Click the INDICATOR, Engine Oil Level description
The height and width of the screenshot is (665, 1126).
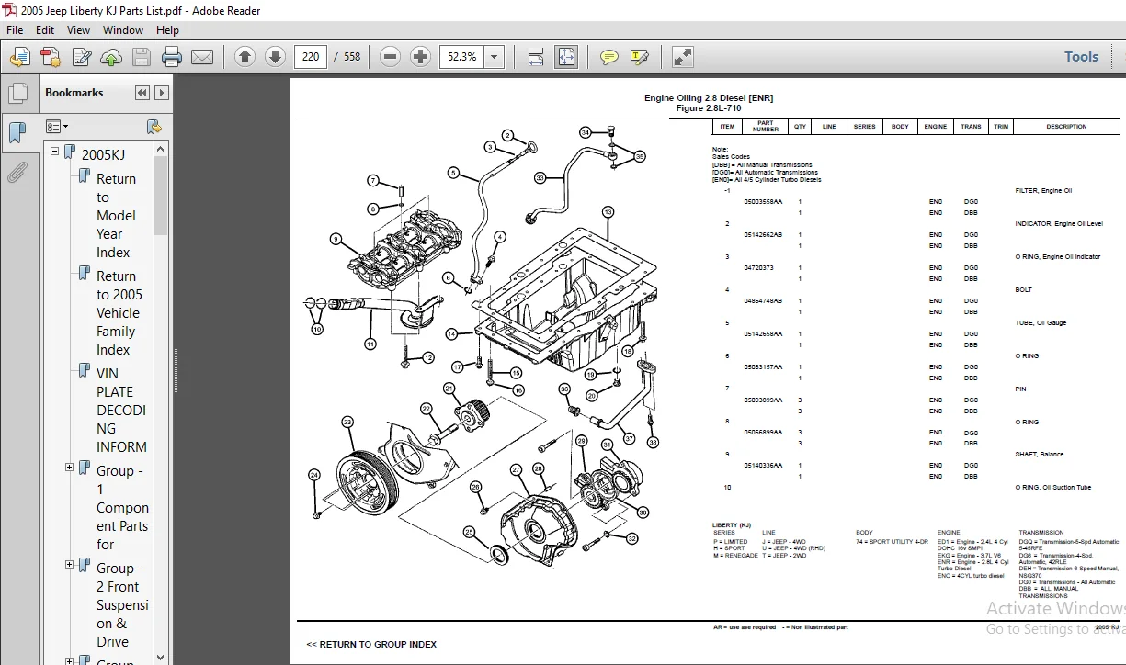[1059, 224]
